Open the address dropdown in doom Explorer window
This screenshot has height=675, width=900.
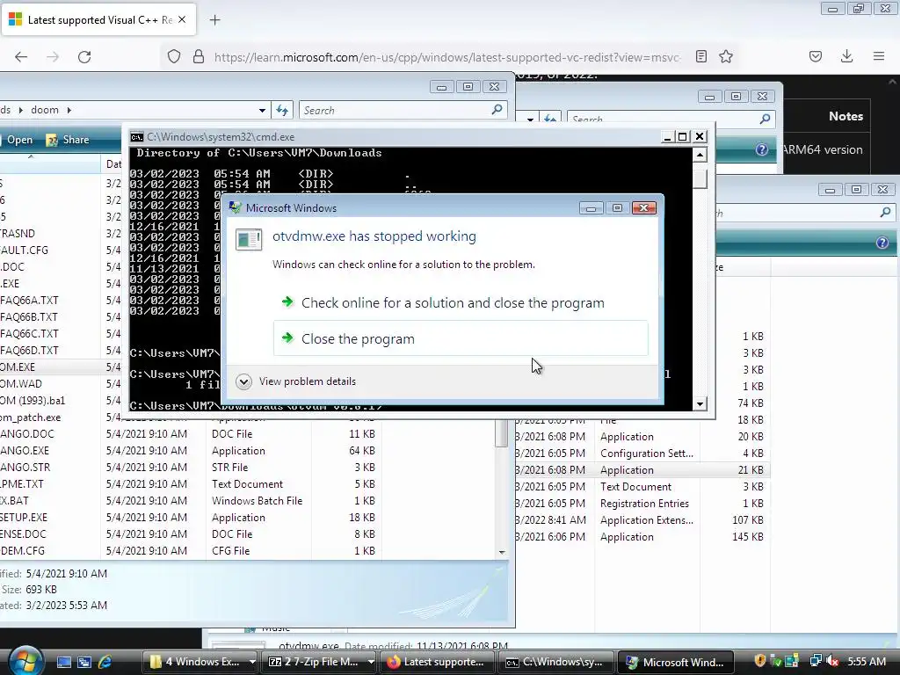point(262,110)
